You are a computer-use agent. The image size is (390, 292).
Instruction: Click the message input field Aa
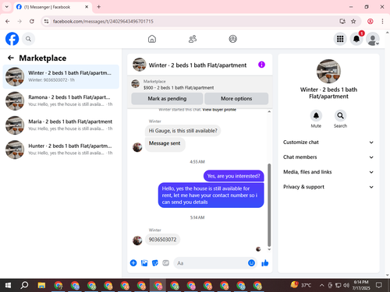coord(211,263)
